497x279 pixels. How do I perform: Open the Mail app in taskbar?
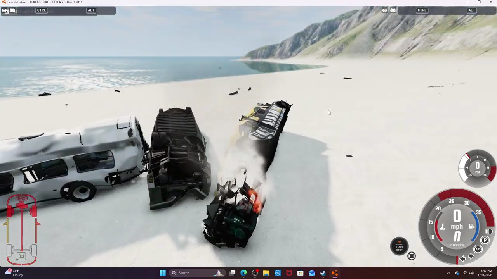coord(312,273)
